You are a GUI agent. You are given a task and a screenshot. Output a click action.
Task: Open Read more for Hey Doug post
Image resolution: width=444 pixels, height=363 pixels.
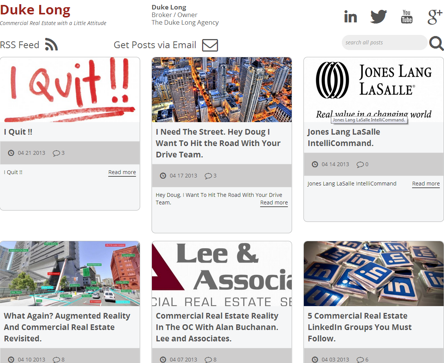[x=274, y=203]
